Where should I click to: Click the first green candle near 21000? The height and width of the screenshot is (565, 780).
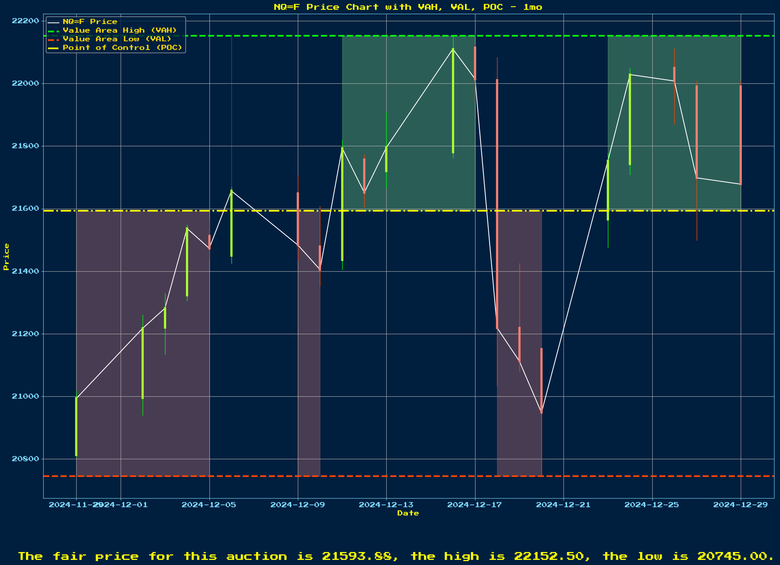(x=76, y=426)
